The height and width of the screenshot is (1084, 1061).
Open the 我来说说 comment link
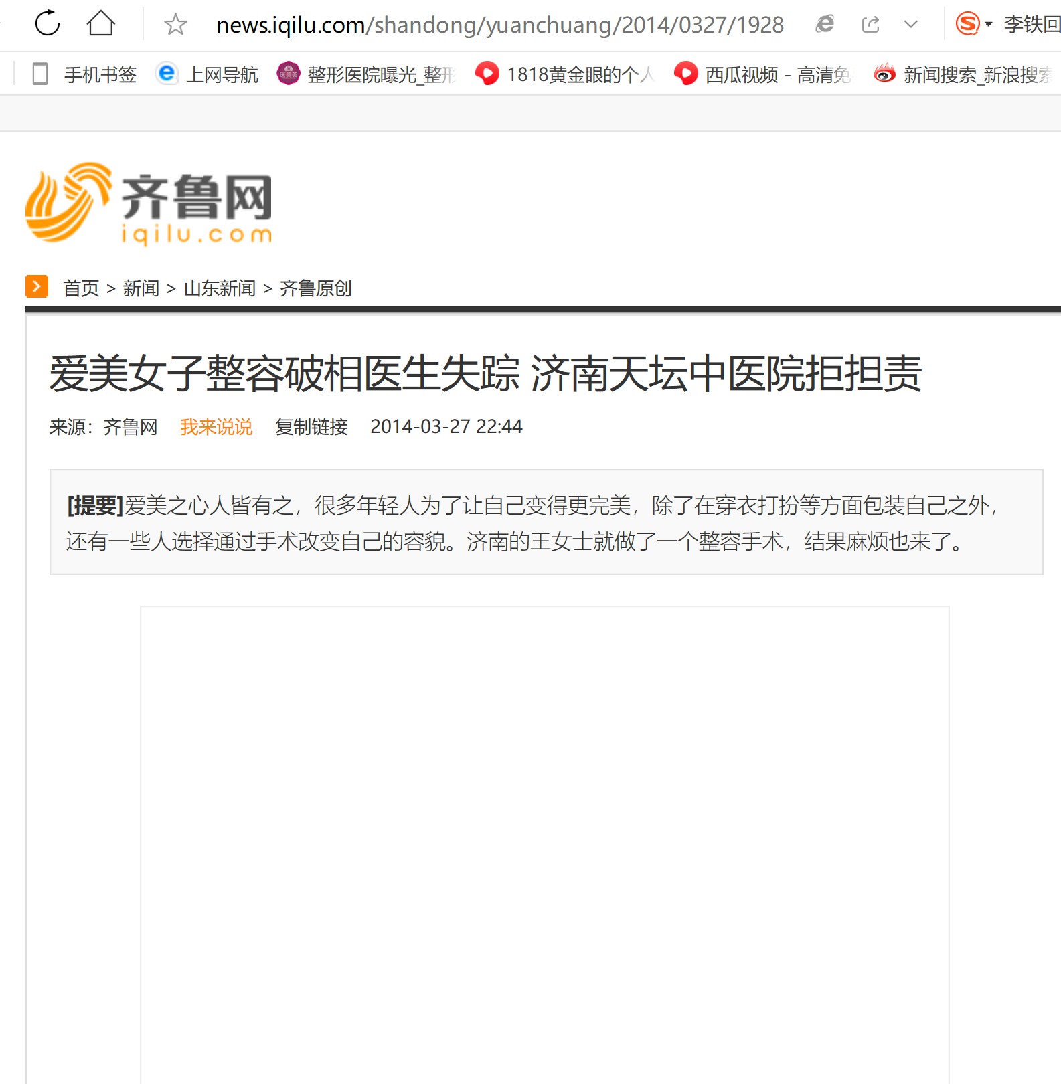coord(216,426)
